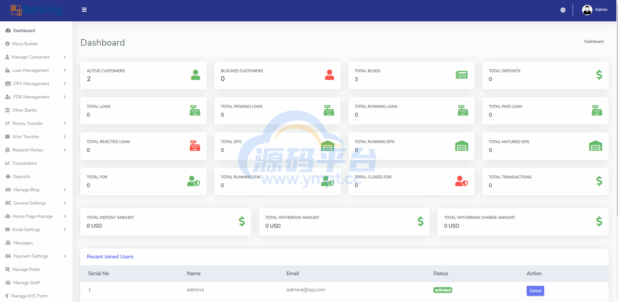Click the dollar icon on Total Deposits card
Viewport: 618px width, 302px height.
pos(599,75)
